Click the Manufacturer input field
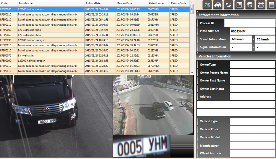 [252, 146]
